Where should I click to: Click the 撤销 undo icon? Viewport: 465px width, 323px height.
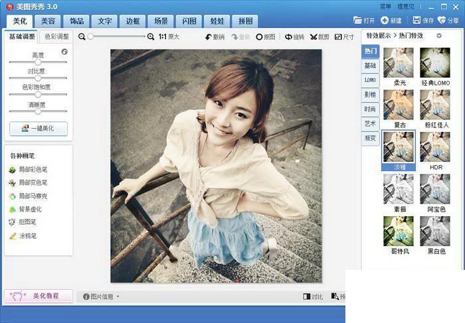(x=209, y=37)
